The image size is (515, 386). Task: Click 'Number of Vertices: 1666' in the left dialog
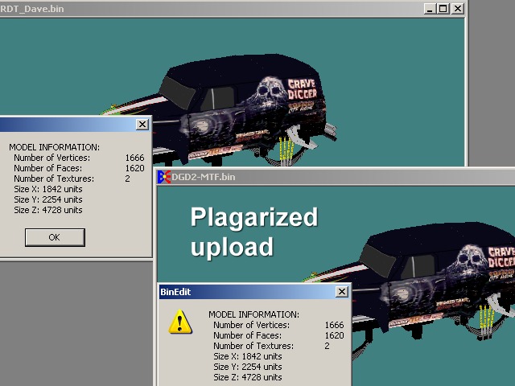[x=79, y=158]
